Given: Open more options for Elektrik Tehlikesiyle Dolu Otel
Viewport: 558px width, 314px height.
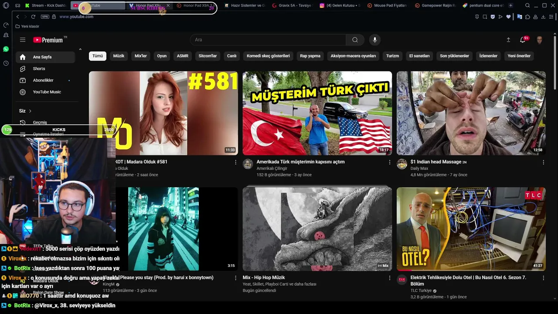Looking at the screenshot, I should pos(543,278).
